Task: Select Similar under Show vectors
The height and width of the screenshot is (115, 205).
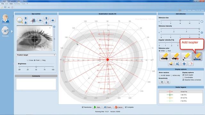Action: 164,75
